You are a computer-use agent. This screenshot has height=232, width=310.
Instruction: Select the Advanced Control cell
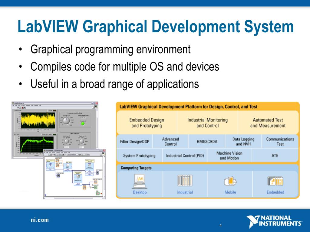(x=170, y=141)
